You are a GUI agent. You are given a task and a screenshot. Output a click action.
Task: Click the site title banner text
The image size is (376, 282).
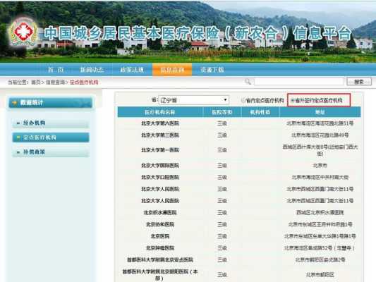tap(198, 33)
